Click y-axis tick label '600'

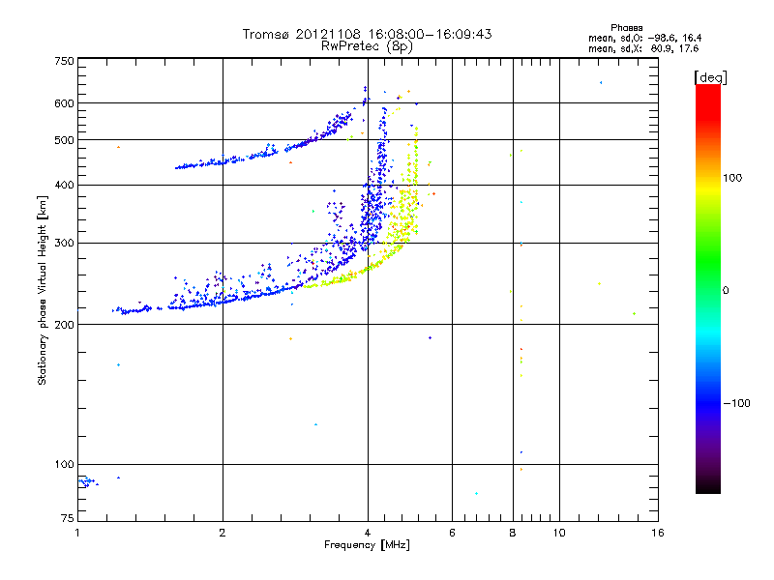64,103
